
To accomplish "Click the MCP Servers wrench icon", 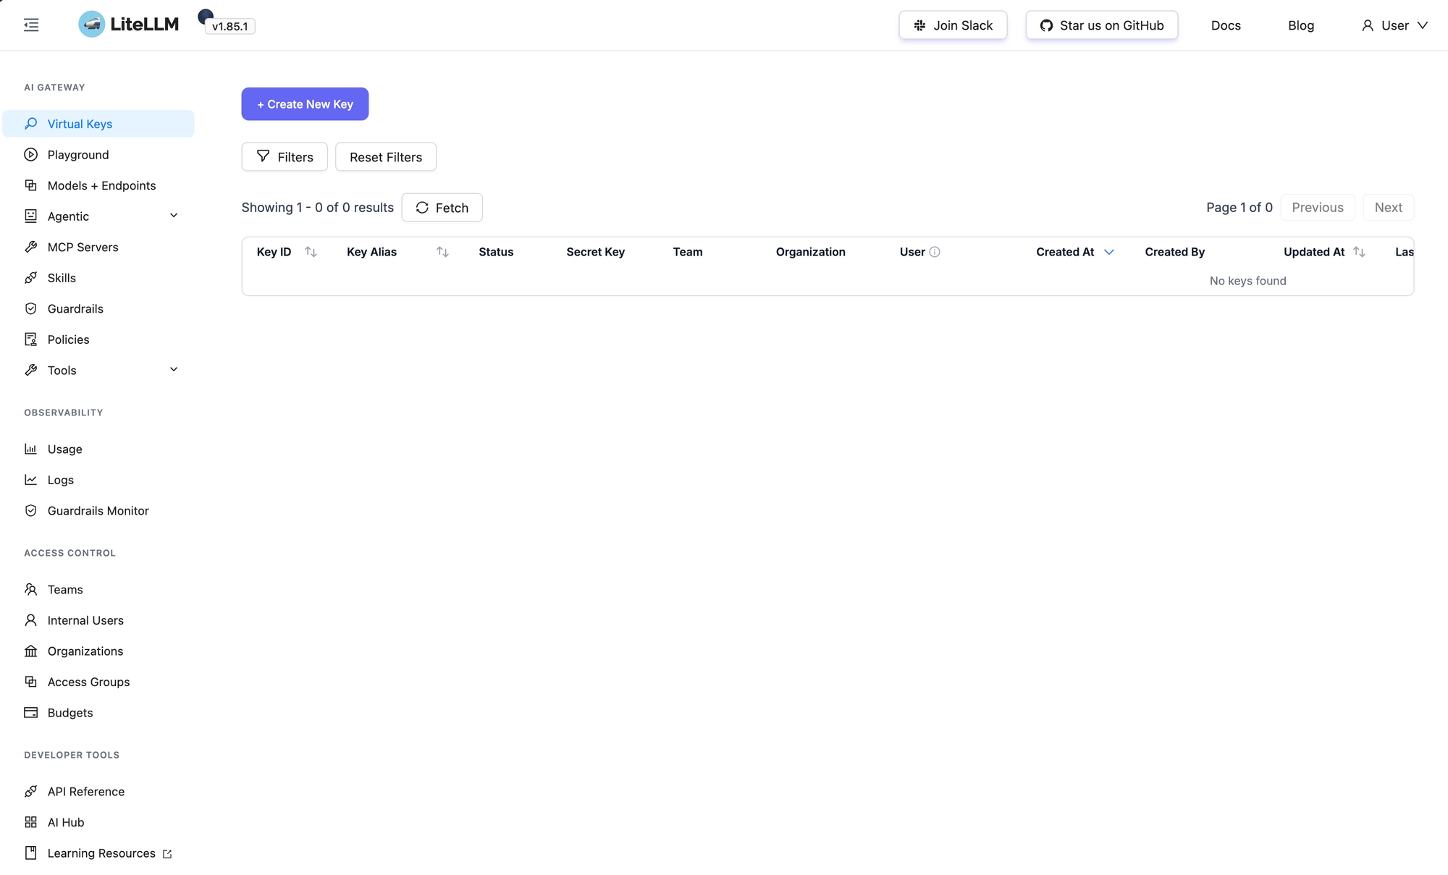I will pos(30,247).
